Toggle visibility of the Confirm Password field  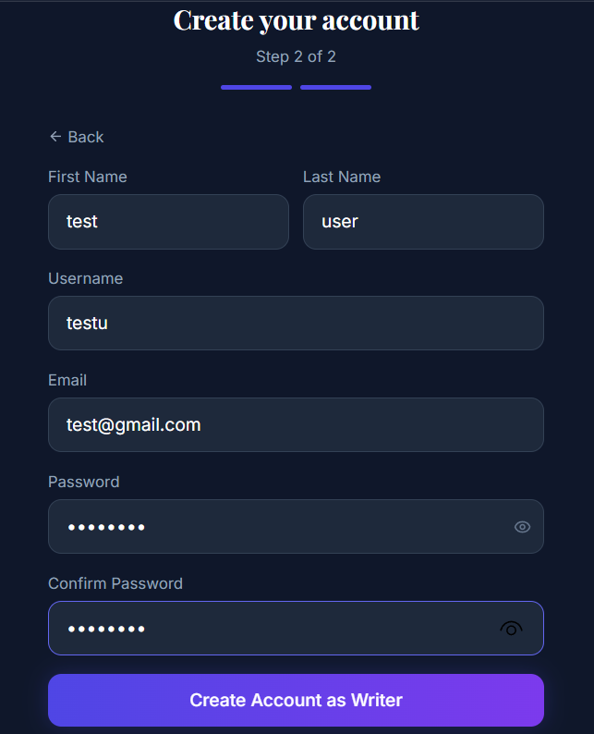pos(511,629)
